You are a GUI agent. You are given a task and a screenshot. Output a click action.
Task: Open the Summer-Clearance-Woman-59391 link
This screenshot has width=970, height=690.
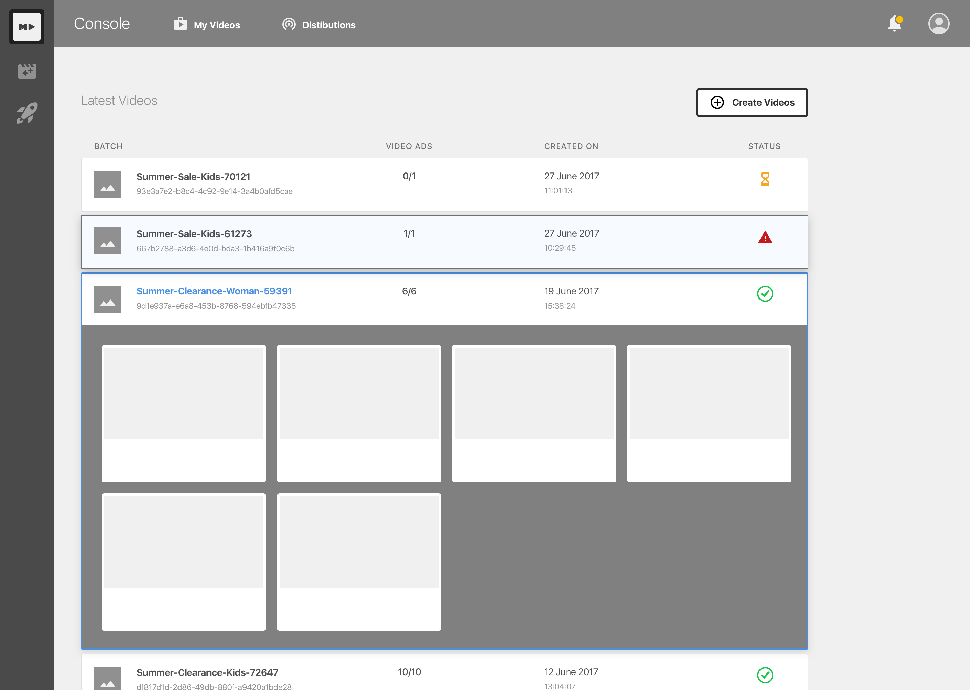coord(214,291)
